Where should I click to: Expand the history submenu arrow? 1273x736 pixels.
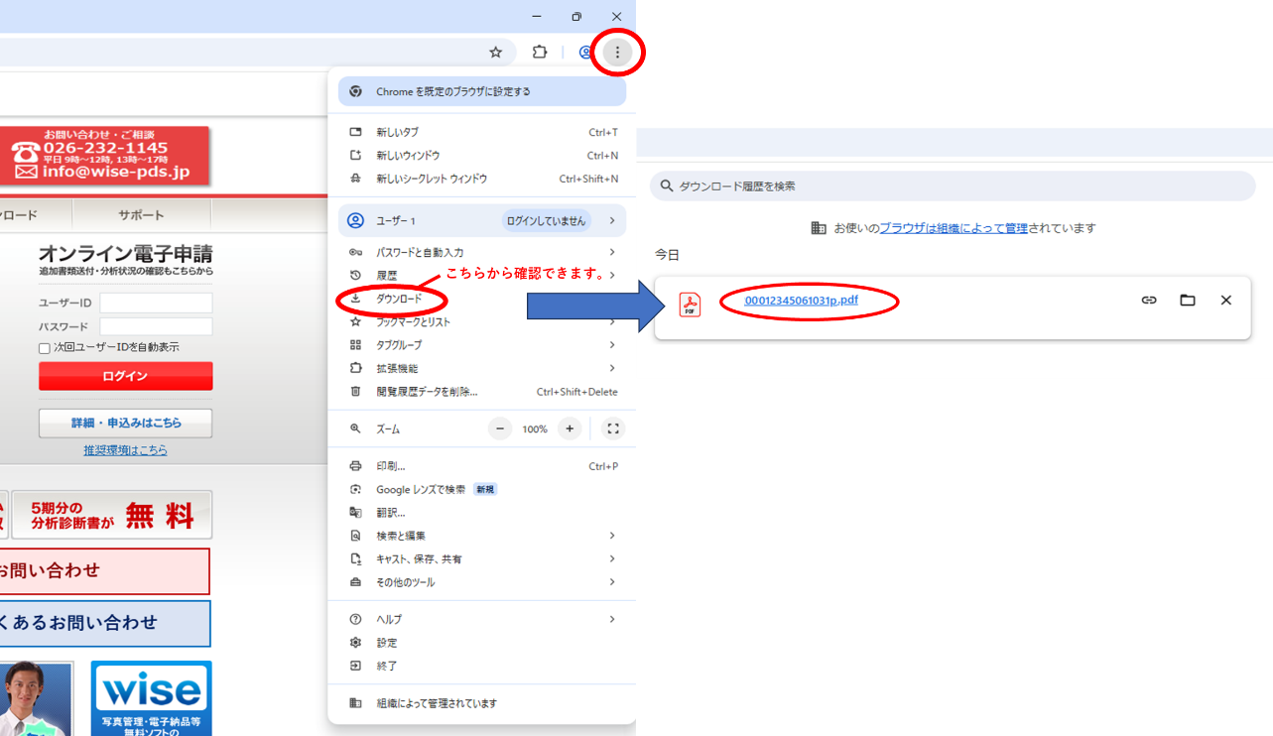tap(612, 275)
